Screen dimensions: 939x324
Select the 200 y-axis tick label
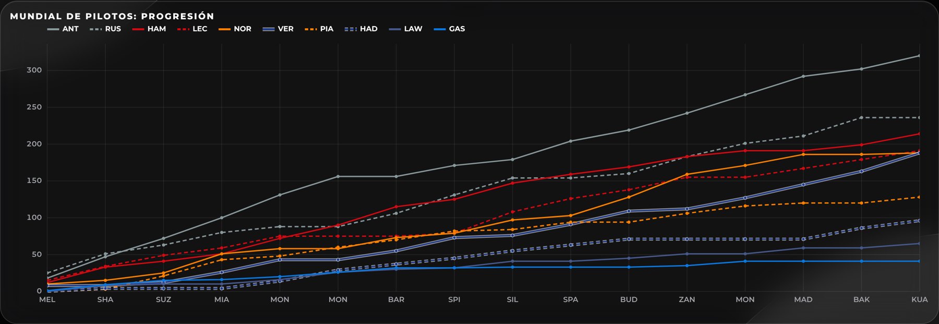click(34, 144)
